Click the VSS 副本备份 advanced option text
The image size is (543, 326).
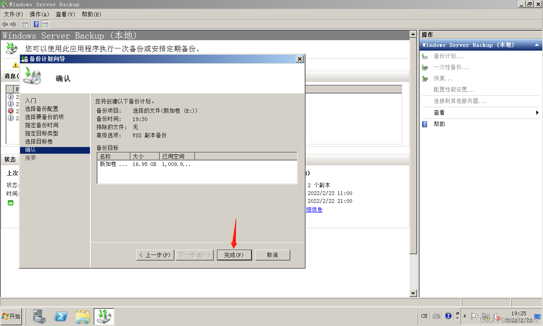click(x=150, y=135)
